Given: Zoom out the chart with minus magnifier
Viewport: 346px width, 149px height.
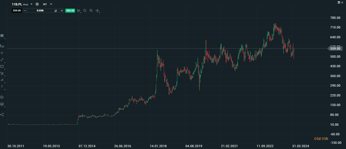Looking at the screenshot, I should coord(85,11).
